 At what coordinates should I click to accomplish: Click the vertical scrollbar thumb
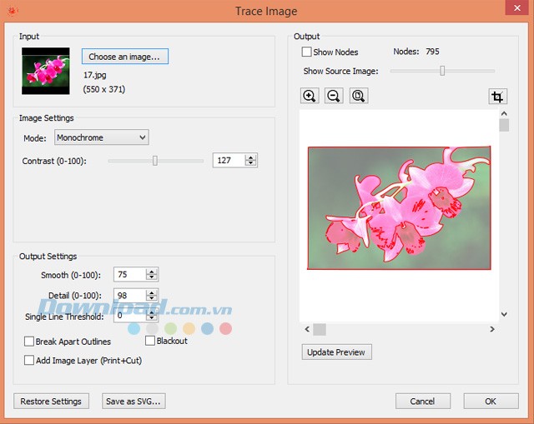tap(504, 125)
